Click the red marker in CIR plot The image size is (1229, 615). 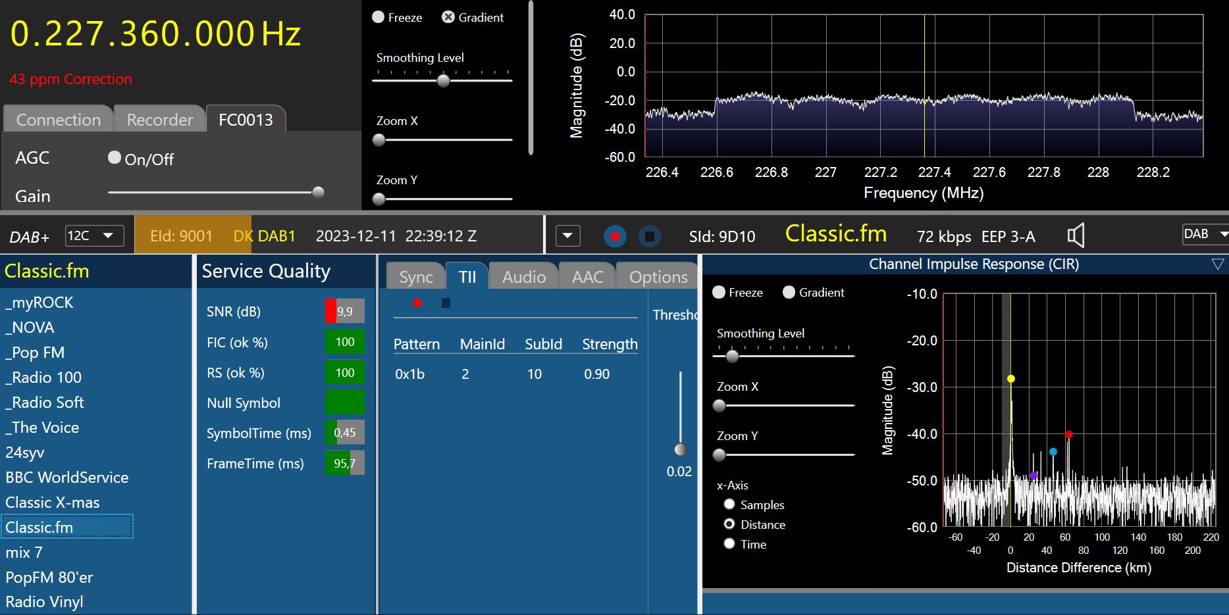pos(1069,434)
